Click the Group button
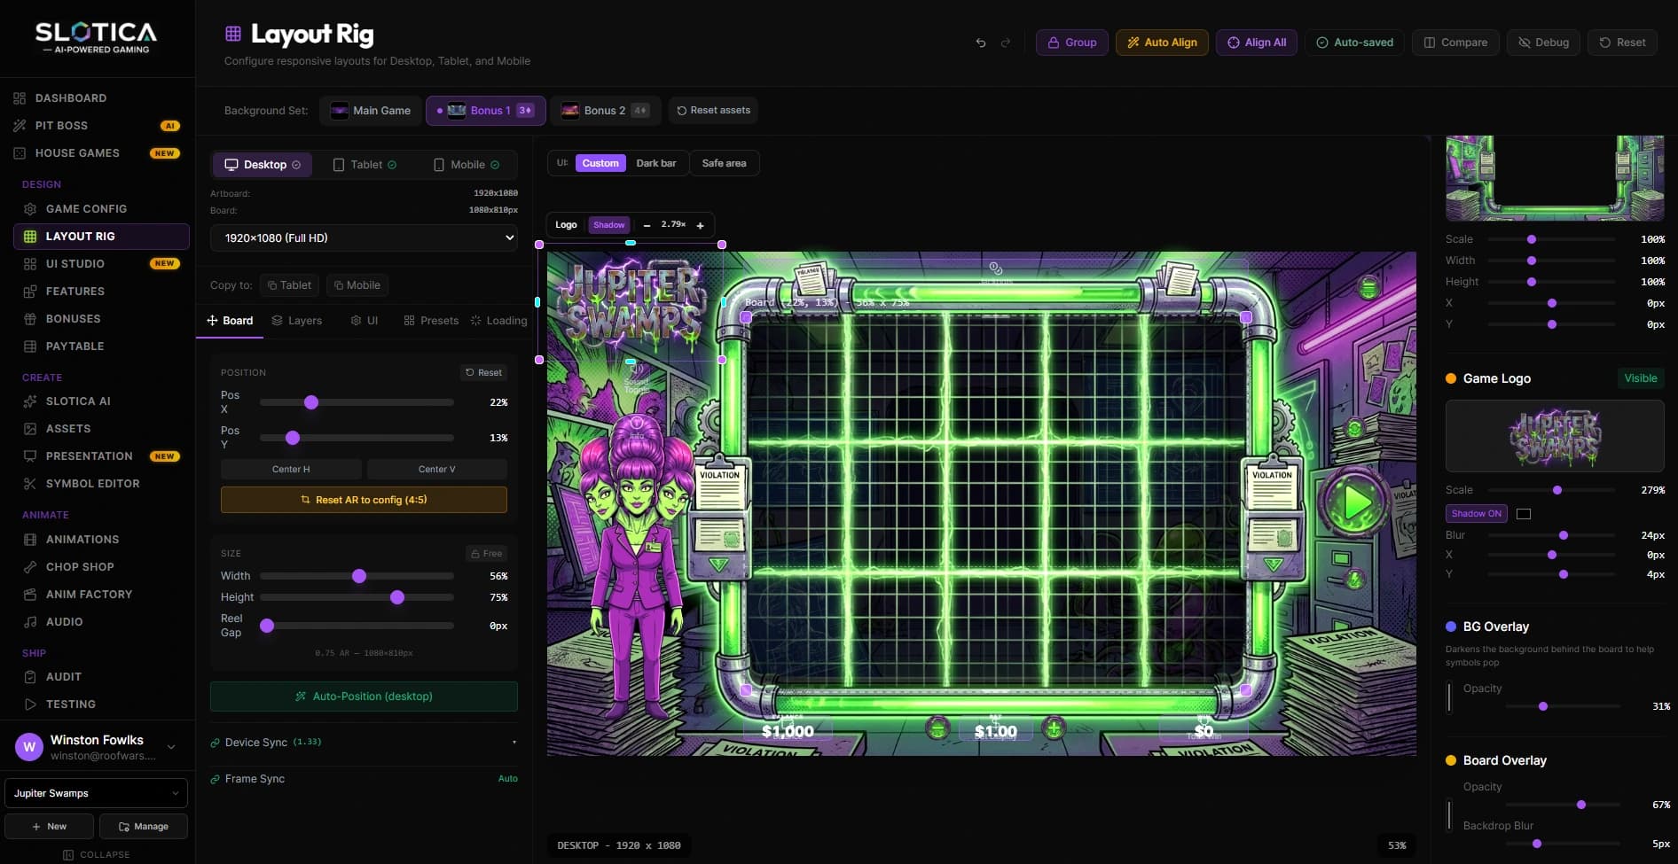This screenshot has width=1678, height=864. [1072, 43]
